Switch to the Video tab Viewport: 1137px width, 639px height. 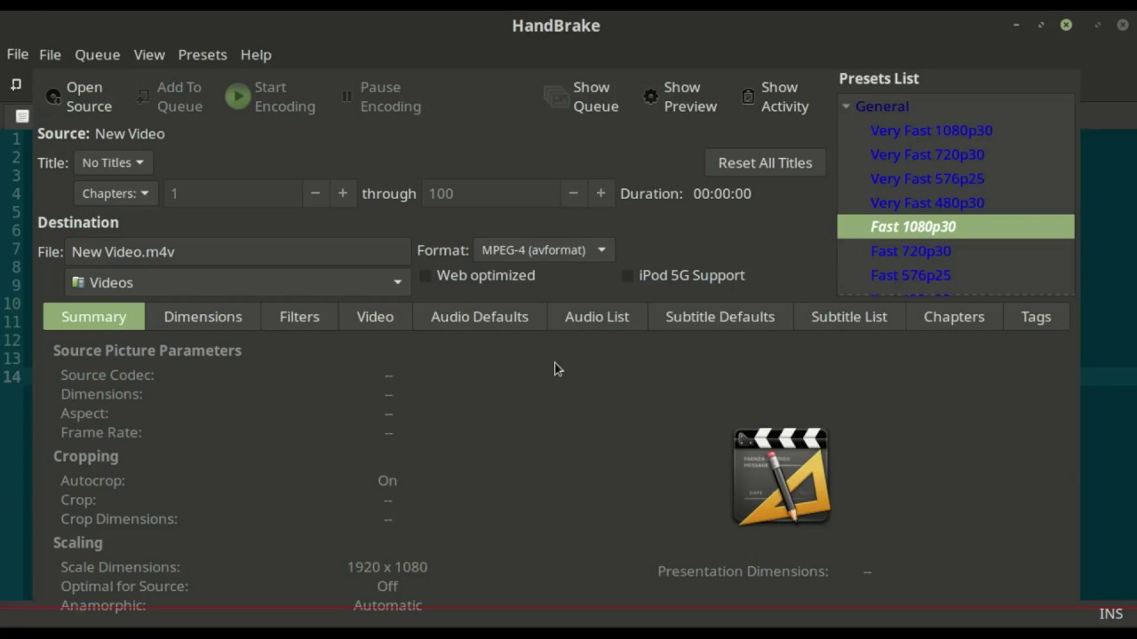click(x=375, y=317)
